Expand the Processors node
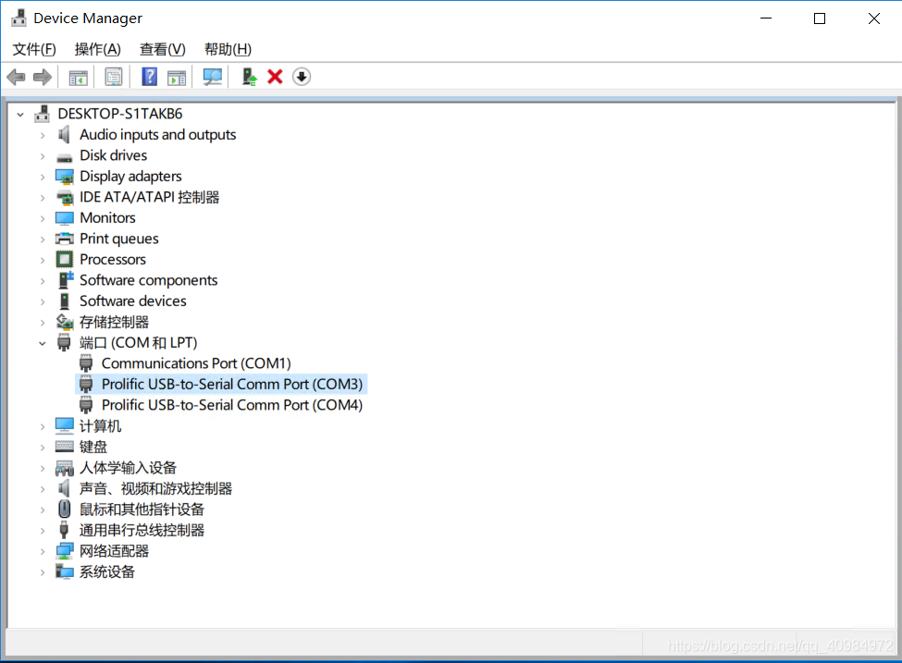This screenshot has height=663, width=902. coord(43,260)
